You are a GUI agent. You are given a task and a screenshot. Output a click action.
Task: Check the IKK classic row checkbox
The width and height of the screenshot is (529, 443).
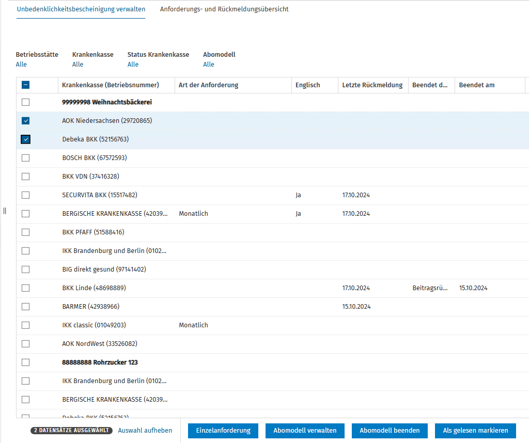[x=26, y=325]
